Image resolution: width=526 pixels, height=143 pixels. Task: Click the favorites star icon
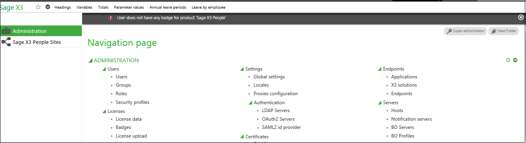(x=38, y=7)
